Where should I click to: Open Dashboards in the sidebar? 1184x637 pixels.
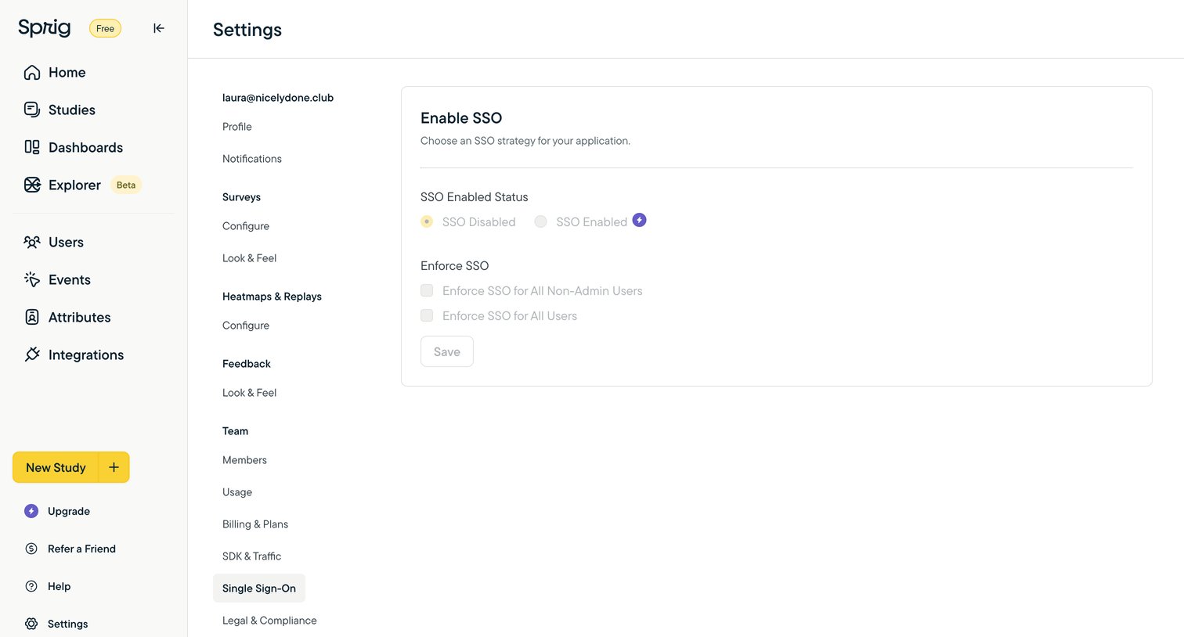[x=85, y=147]
